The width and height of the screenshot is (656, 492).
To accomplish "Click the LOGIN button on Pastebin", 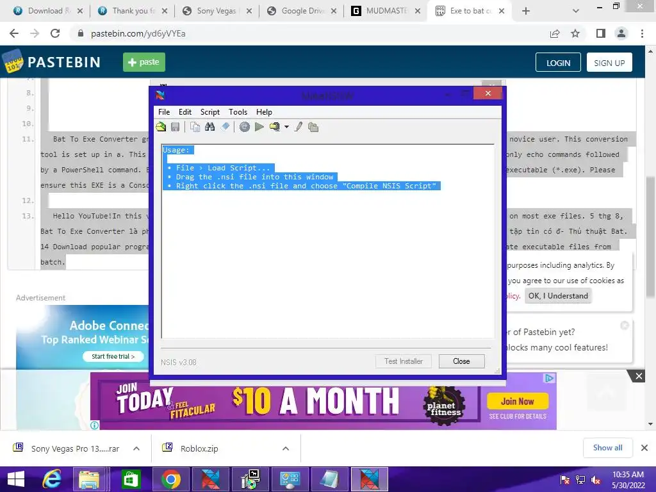I will [x=558, y=63].
